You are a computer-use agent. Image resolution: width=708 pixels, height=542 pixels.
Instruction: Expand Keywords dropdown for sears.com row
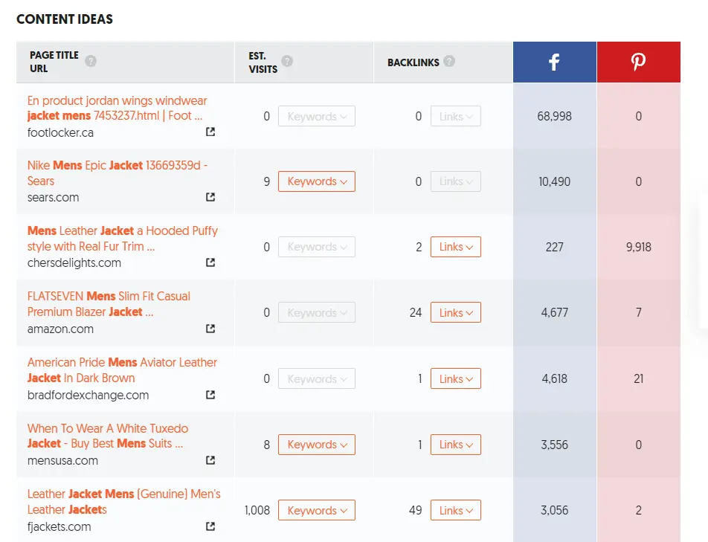pos(316,181)
